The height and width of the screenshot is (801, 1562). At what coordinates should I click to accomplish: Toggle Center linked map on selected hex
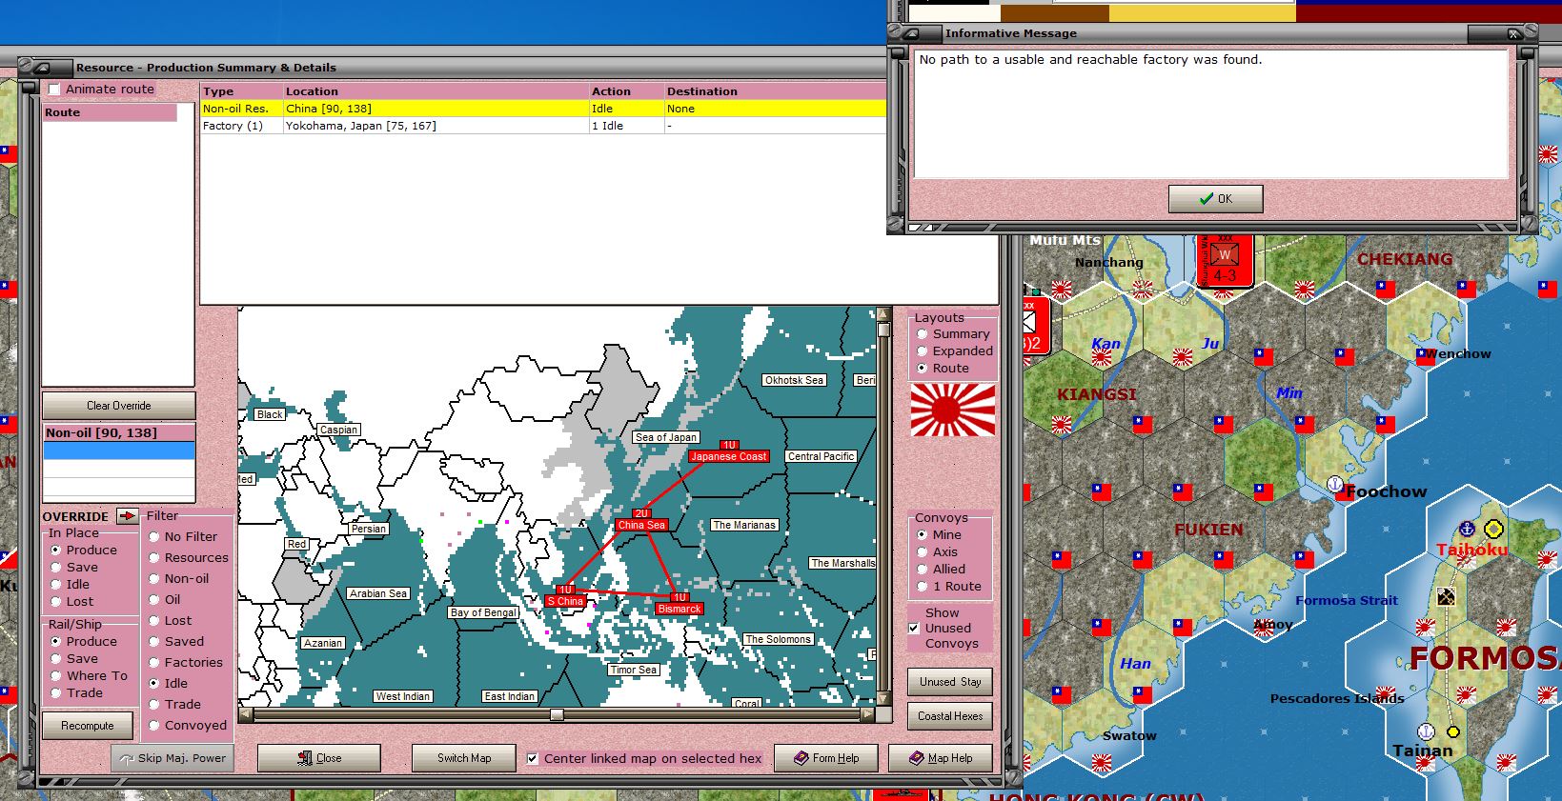pos(533,759)
